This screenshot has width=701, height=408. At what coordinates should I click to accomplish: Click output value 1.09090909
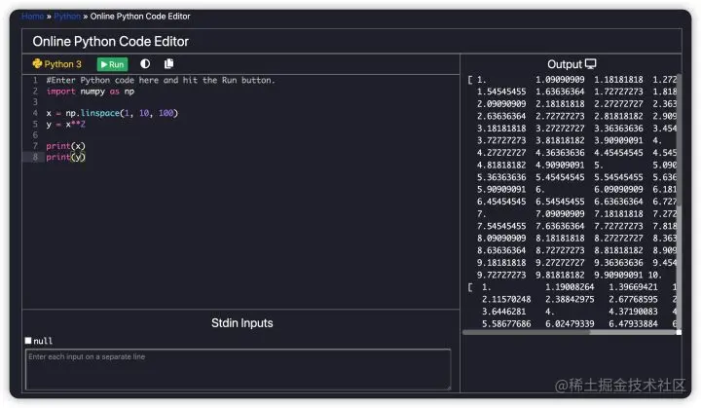(560, 79)
